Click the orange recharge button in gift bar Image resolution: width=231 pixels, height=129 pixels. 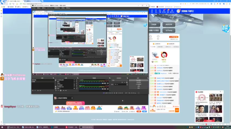point(139,112)
